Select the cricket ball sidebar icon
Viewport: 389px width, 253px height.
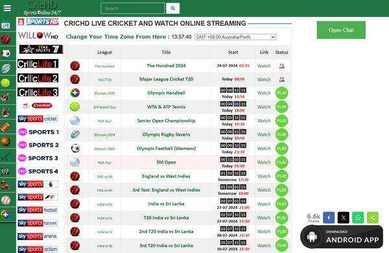[6, 39]
